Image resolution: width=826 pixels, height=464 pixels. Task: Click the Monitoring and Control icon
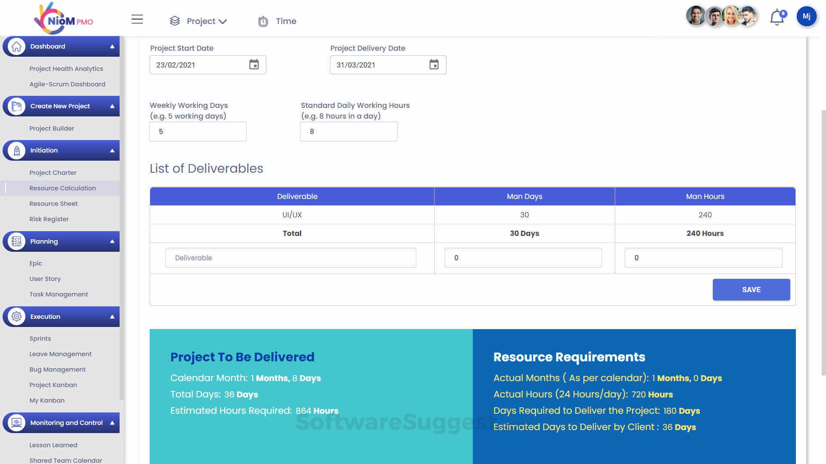pyautogui.click(x=16, y=422)
